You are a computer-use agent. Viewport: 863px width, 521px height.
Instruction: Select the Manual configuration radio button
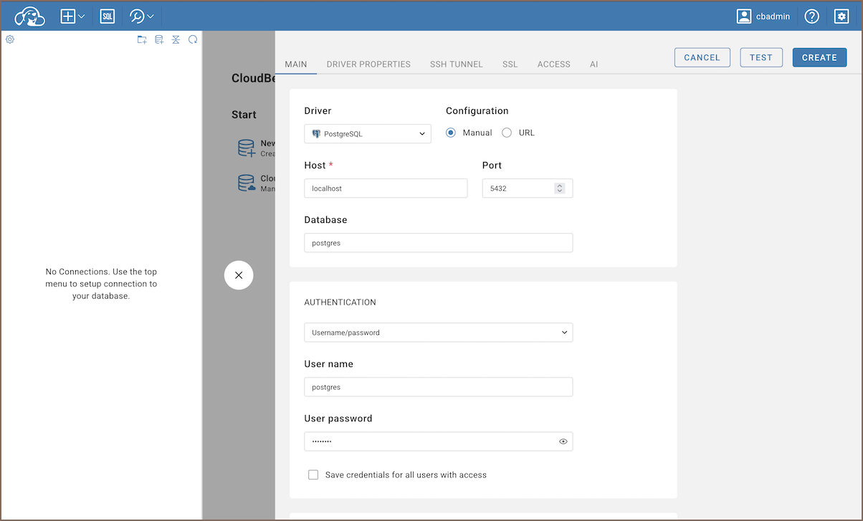pyautogui.click(x=451, y=133)
